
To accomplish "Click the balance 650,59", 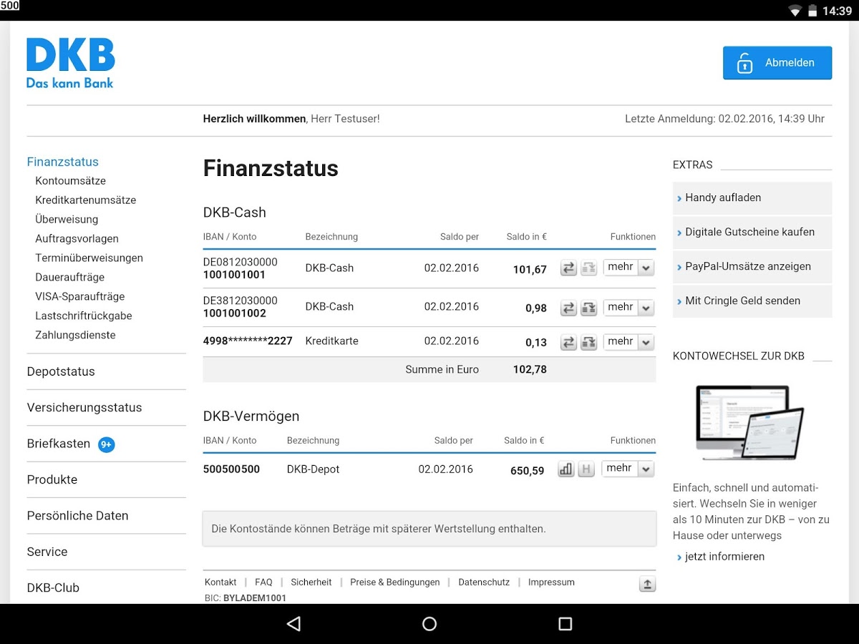I will pyautogui.click(x=527, y=472).
